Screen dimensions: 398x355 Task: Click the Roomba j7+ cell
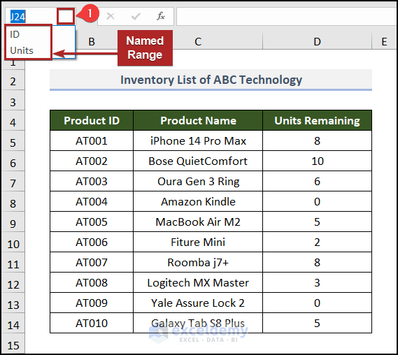(198, 263)
